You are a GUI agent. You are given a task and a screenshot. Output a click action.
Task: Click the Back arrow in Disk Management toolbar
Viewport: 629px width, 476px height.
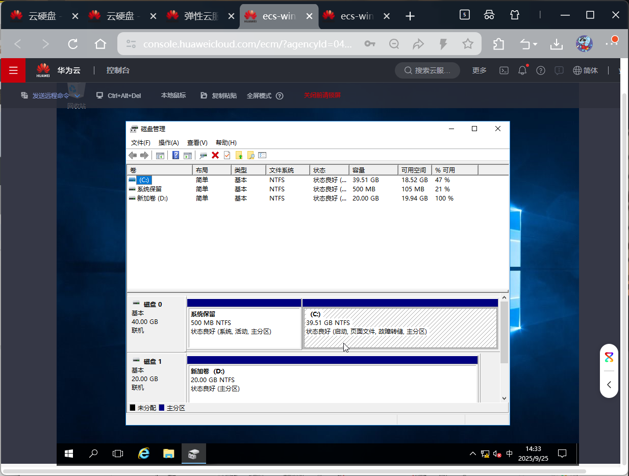pos(133,155)
